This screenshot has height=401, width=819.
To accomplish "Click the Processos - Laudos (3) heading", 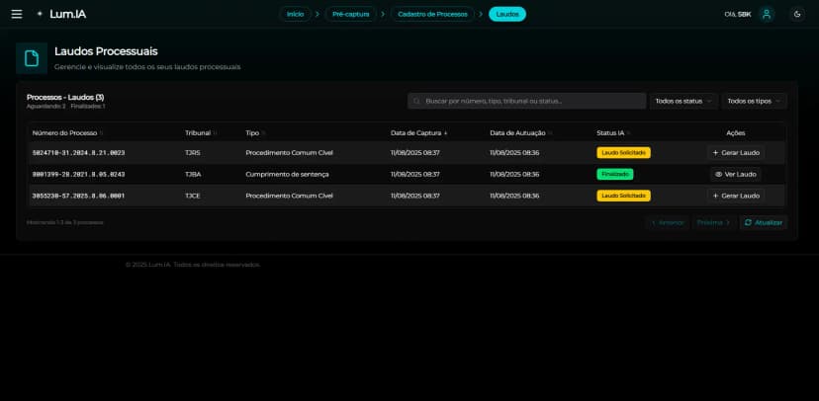I will [65, 97].
